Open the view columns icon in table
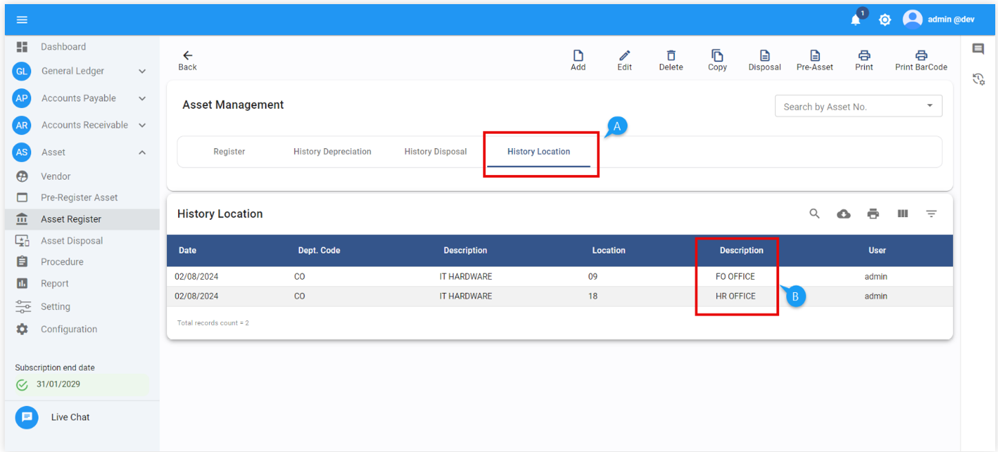Image resolution: width=998 pixels, height=452 pixels. (x=902, y=214)
